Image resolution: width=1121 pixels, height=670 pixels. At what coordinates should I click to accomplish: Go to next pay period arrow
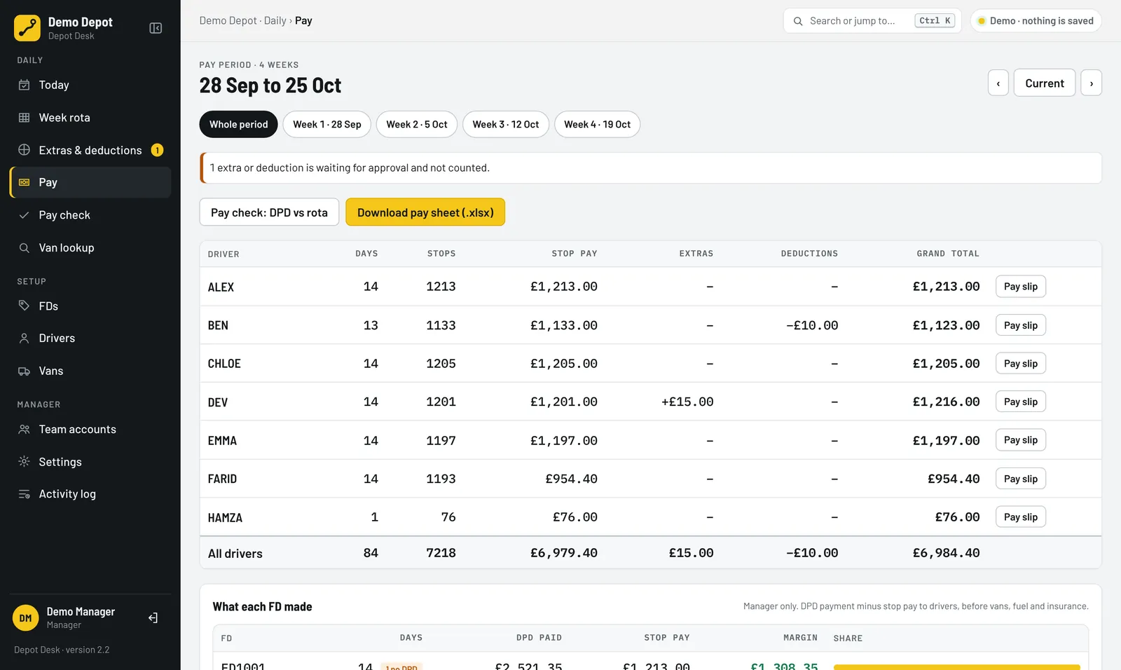click(1091, 83)
